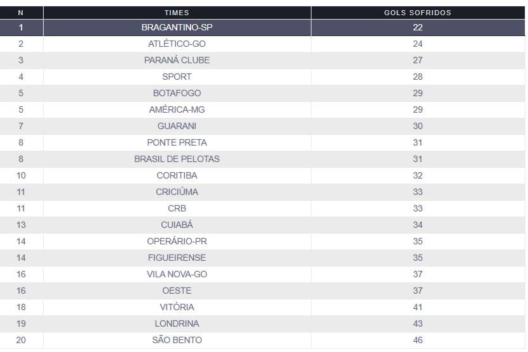Open the OPERÁRIO-PR team entry
This screenshot has width=528, height=352.
(x=177, y=242)
